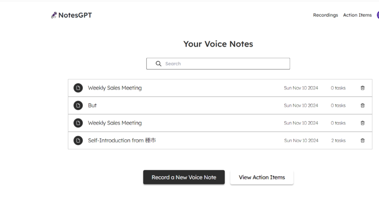Screen dimensions: 379x200
Task: Delete the second Weekly Sales Meeting note
Action: pos(363,123)
